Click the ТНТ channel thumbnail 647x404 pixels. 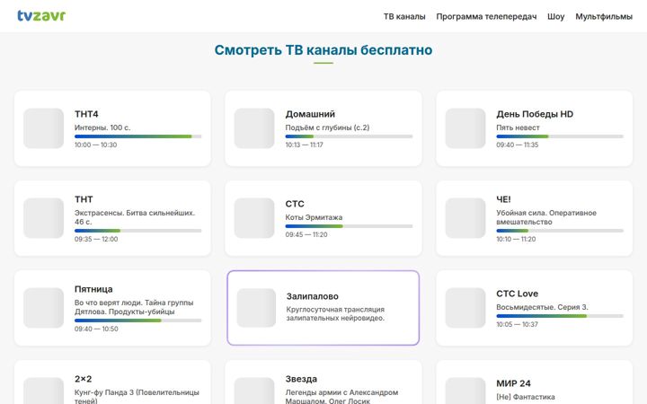click(43, 218)
